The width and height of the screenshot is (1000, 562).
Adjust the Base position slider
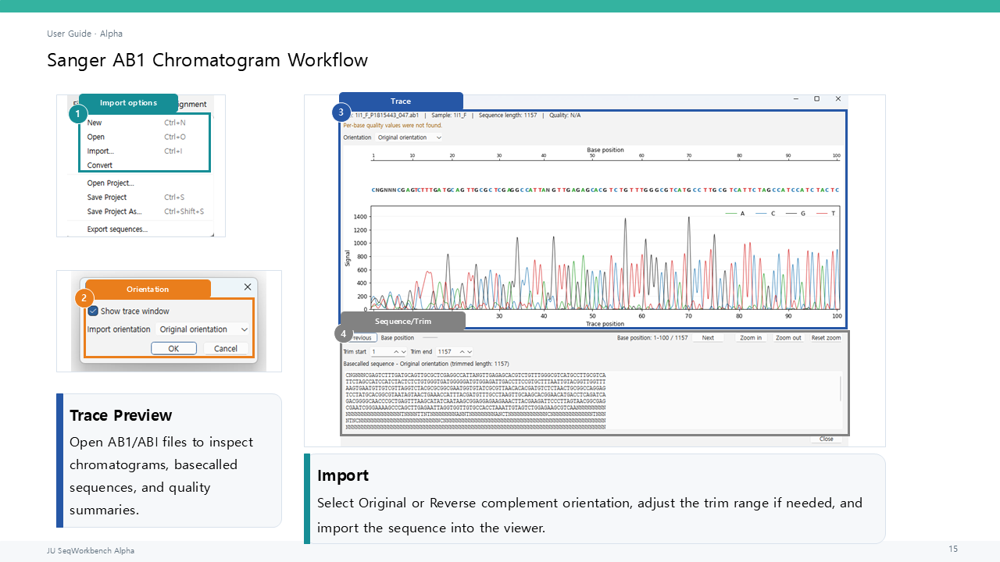(x=430, y=338)
